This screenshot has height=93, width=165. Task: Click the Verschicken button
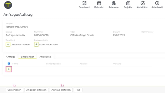coord(14,90)
